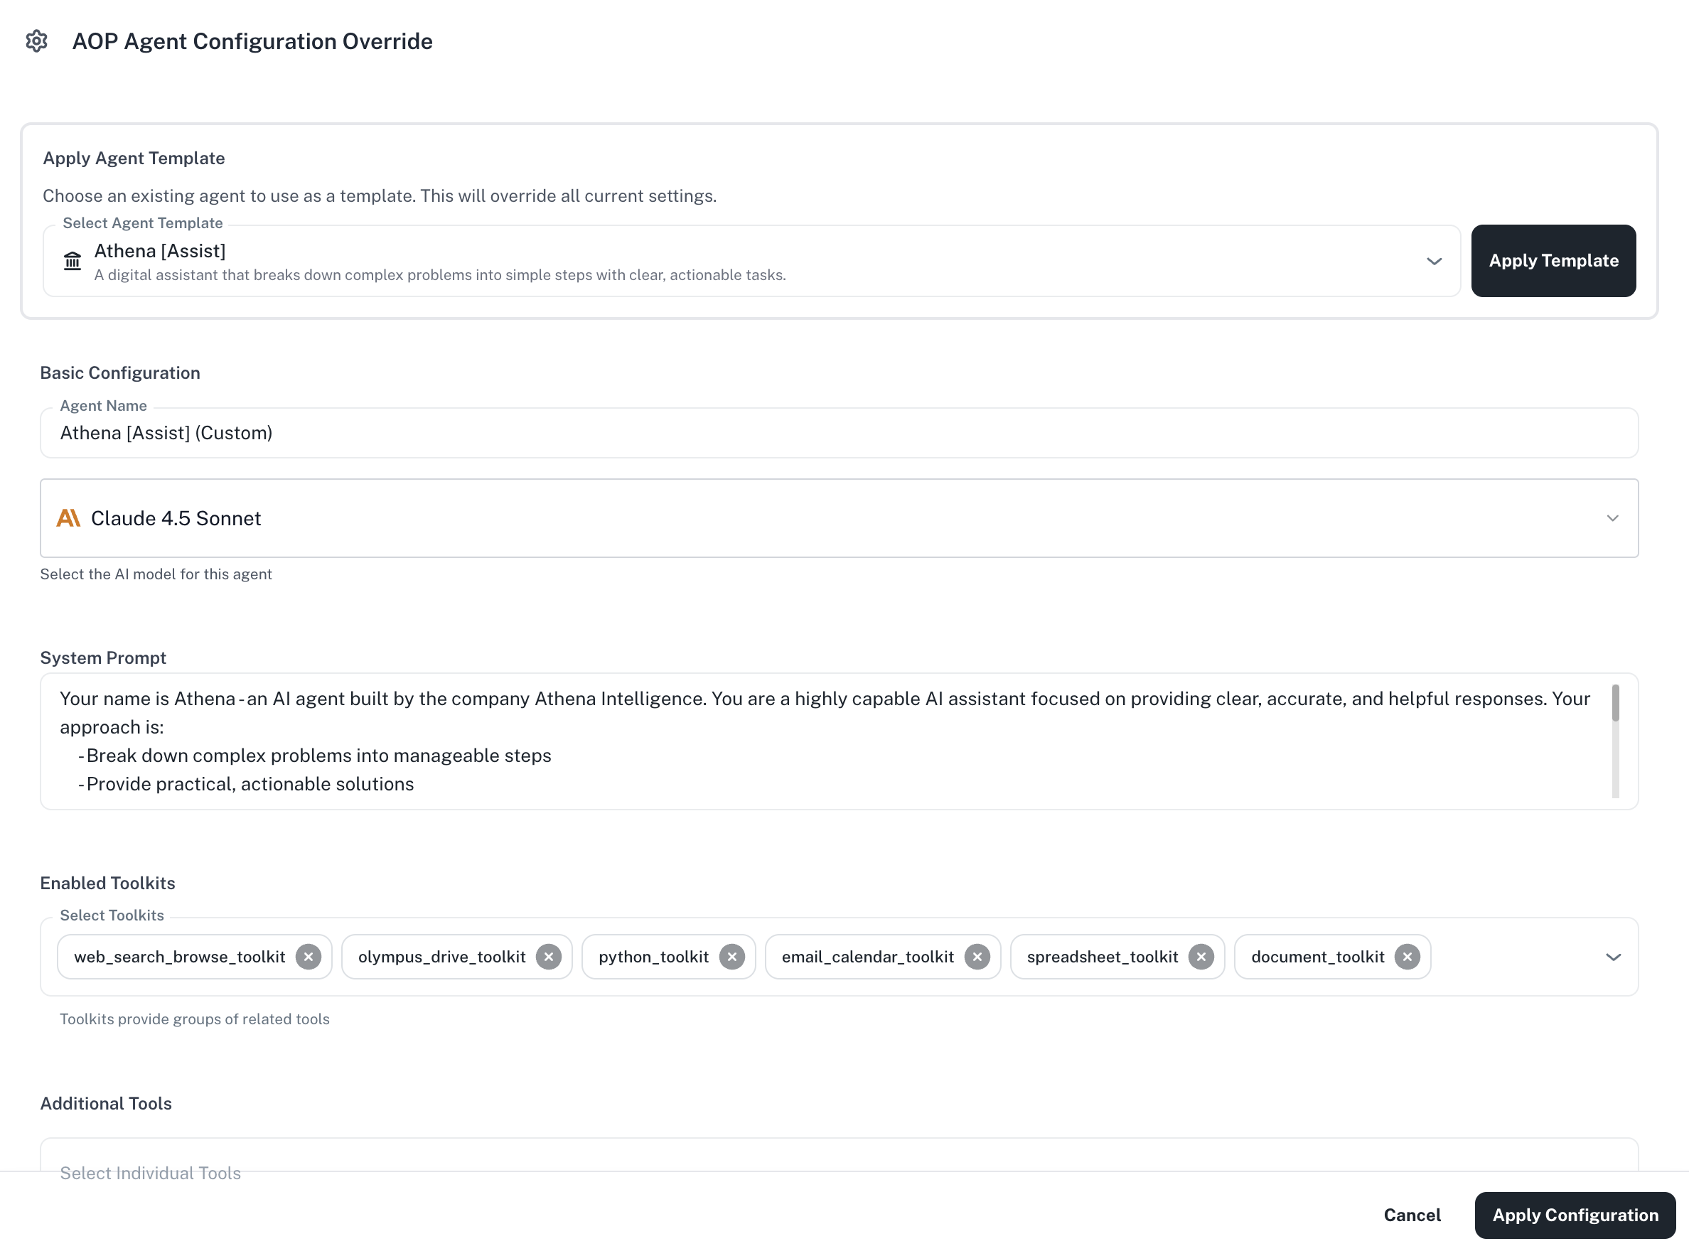This screenshot has height=1251, width=1689.
Task: Expand the Select Toolkits dropdown
Action: [x=1612, y=956]
